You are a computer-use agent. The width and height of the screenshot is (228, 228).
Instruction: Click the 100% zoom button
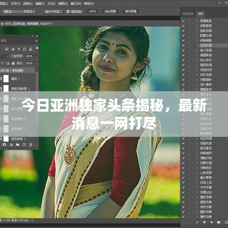[x=92, y=11]
